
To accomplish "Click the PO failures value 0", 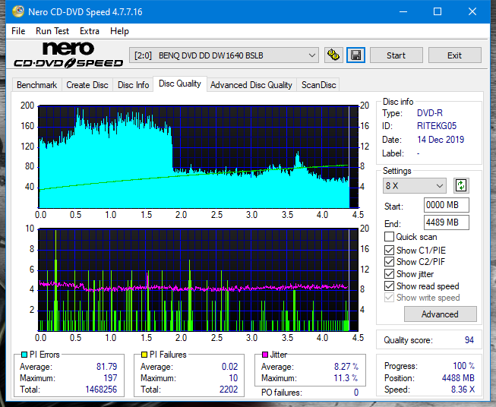I will click(356, 393).
